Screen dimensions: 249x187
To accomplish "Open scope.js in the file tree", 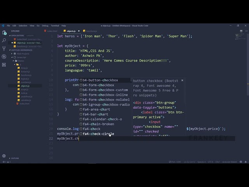I will tap(24, 89).
